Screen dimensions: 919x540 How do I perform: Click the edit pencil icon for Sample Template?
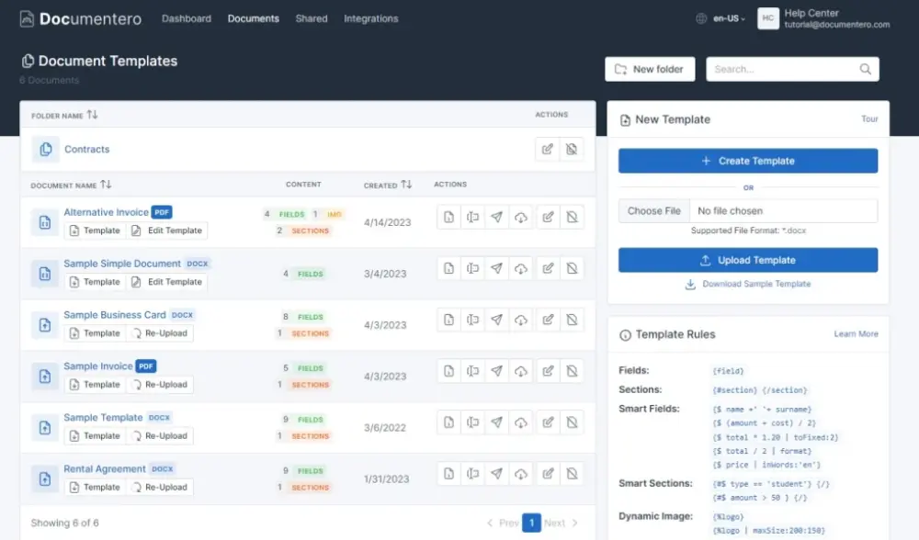tap(548, 423)
